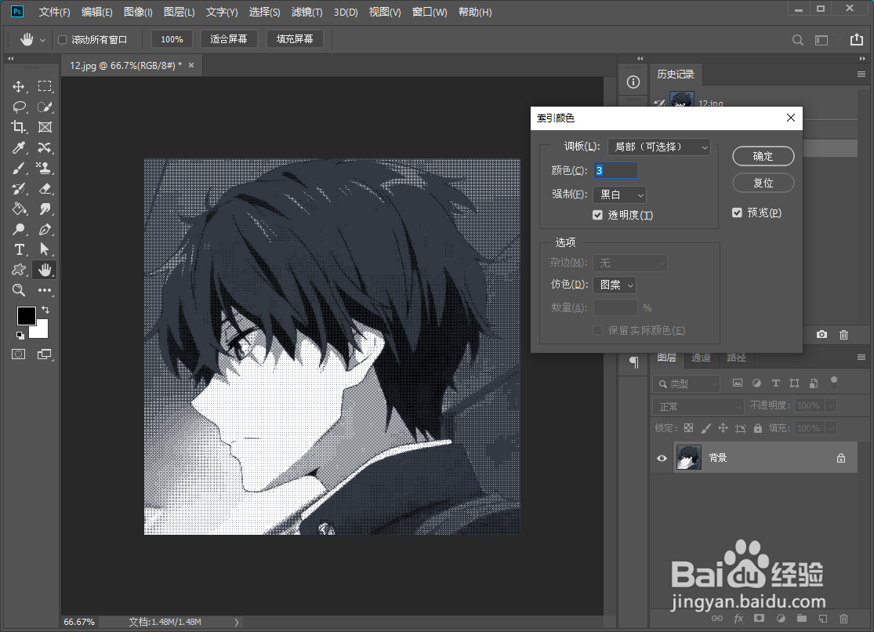
Task: Change the screen mode
Action: click(45, 354)
